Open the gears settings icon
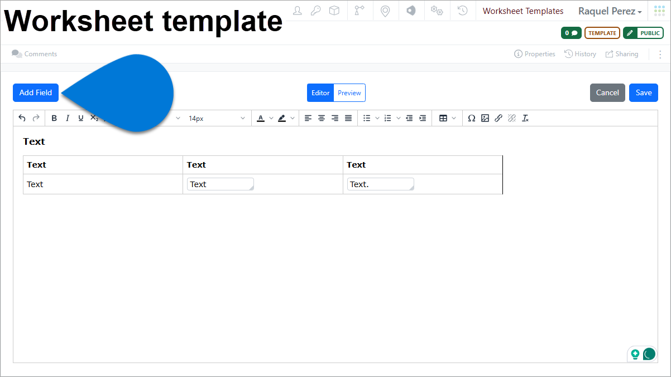This screenshot has width=671, height=377. point(437,11)
